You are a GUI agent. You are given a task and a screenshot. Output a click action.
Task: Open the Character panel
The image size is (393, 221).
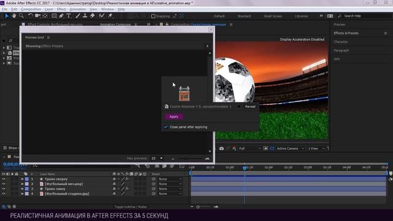(341, 42)
